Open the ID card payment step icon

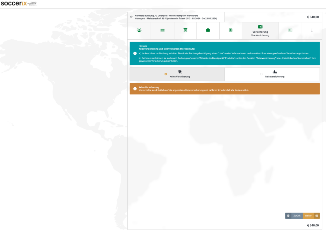point(290,30)
